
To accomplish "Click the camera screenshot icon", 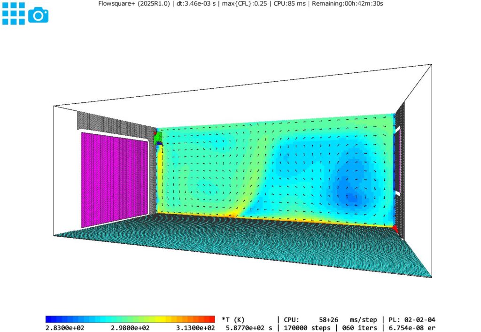I will [x=39, y=15].
